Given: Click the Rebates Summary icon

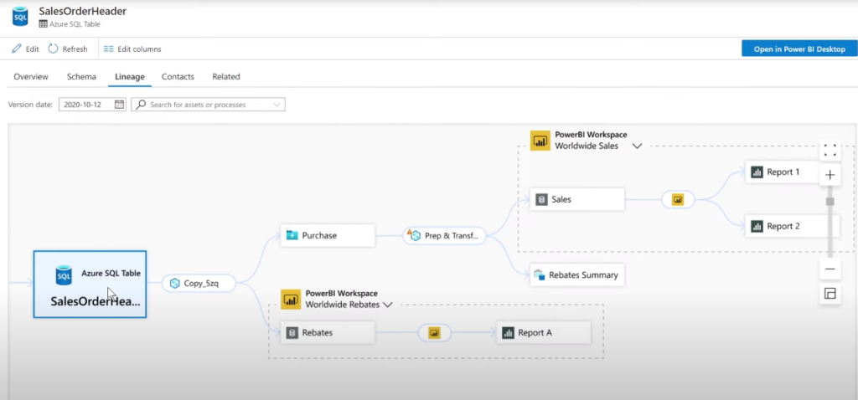Looking at the screenshot, I should coord(540,274).
